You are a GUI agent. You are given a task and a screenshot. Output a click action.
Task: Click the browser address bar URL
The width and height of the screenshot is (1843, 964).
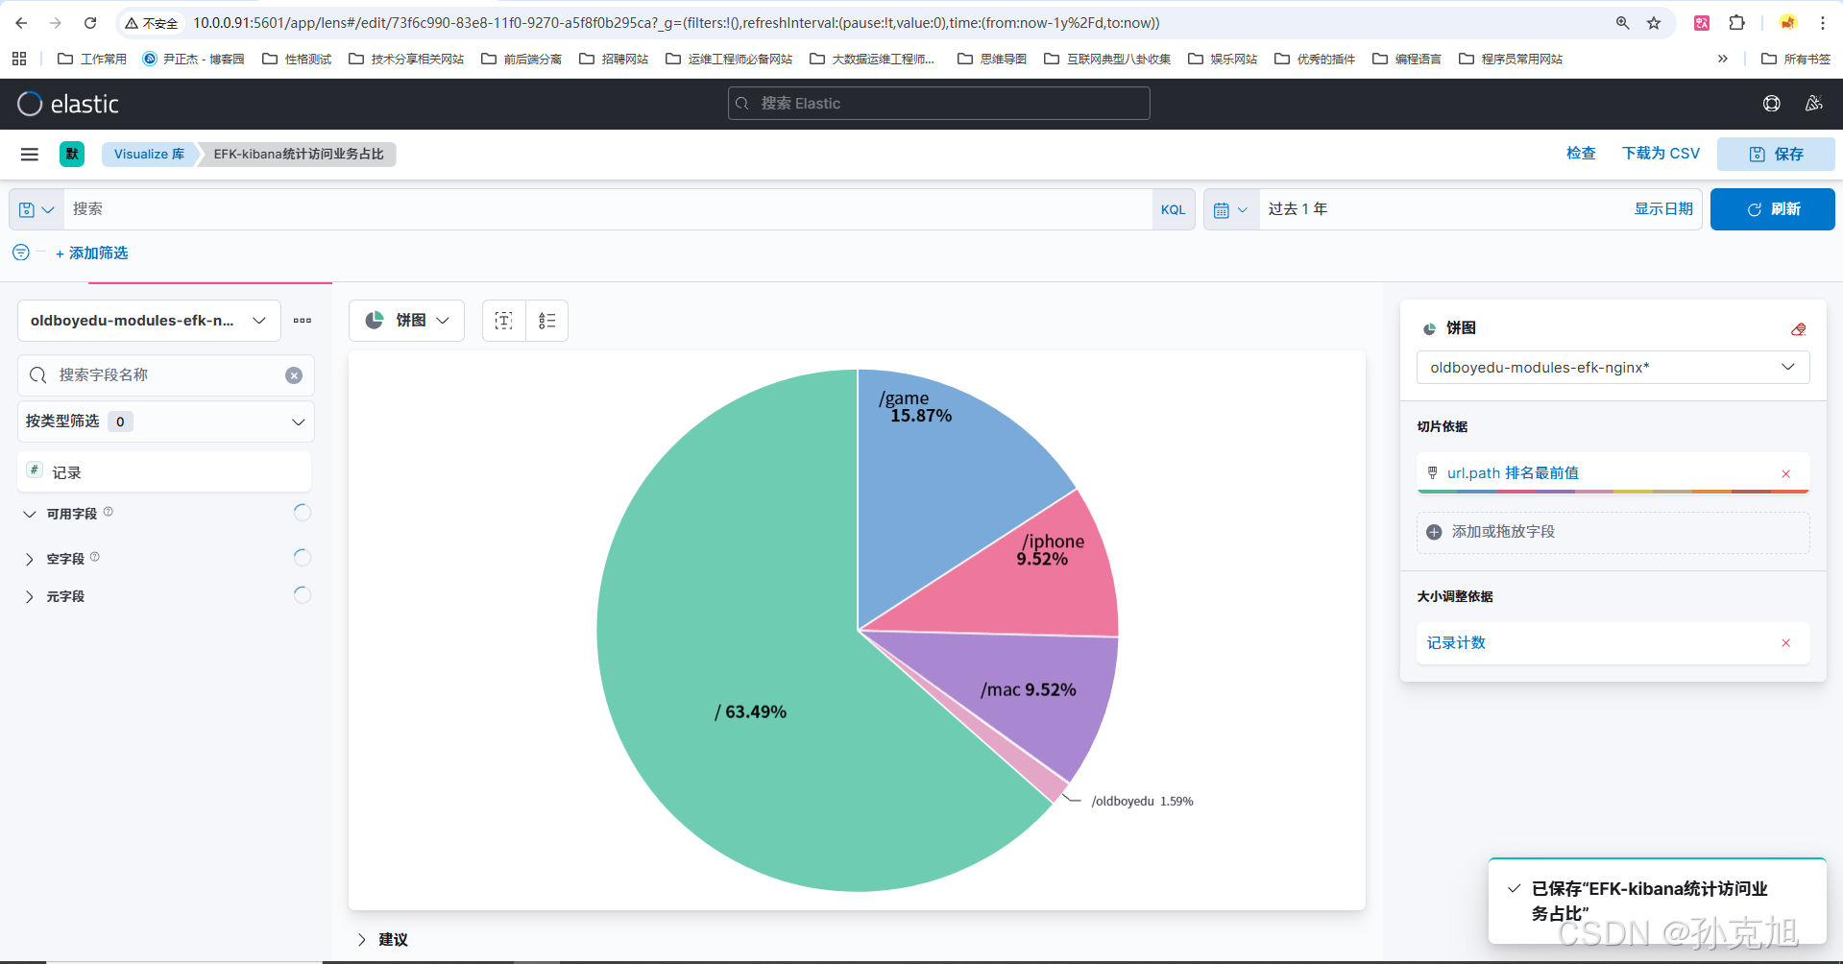[x=676, y=23]
